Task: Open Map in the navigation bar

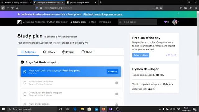Action: tap(92, 22)
